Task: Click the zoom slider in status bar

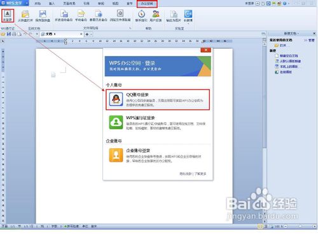Action: (x=300, y=226)
